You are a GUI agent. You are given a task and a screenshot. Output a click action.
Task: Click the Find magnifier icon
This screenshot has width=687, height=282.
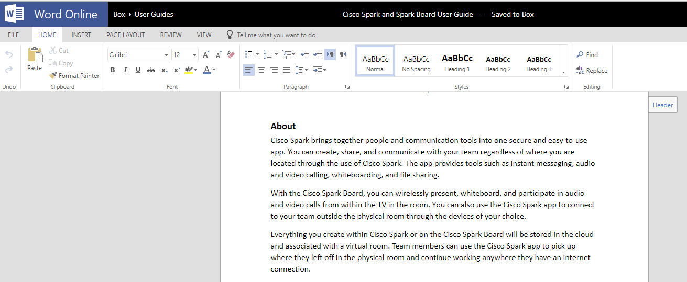click(580, 55)
